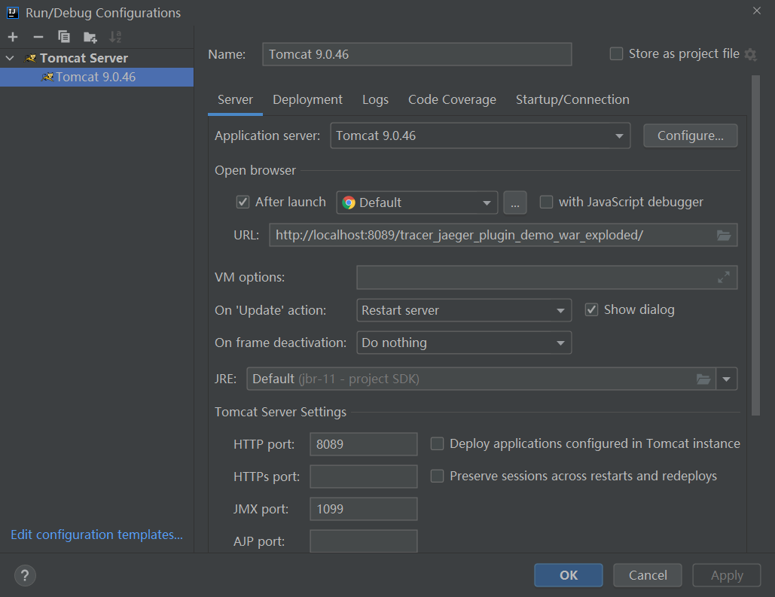Click the IntelliJ icon in title bar
The height and width of the screenshot is (597, 775).
coord(13,12)
